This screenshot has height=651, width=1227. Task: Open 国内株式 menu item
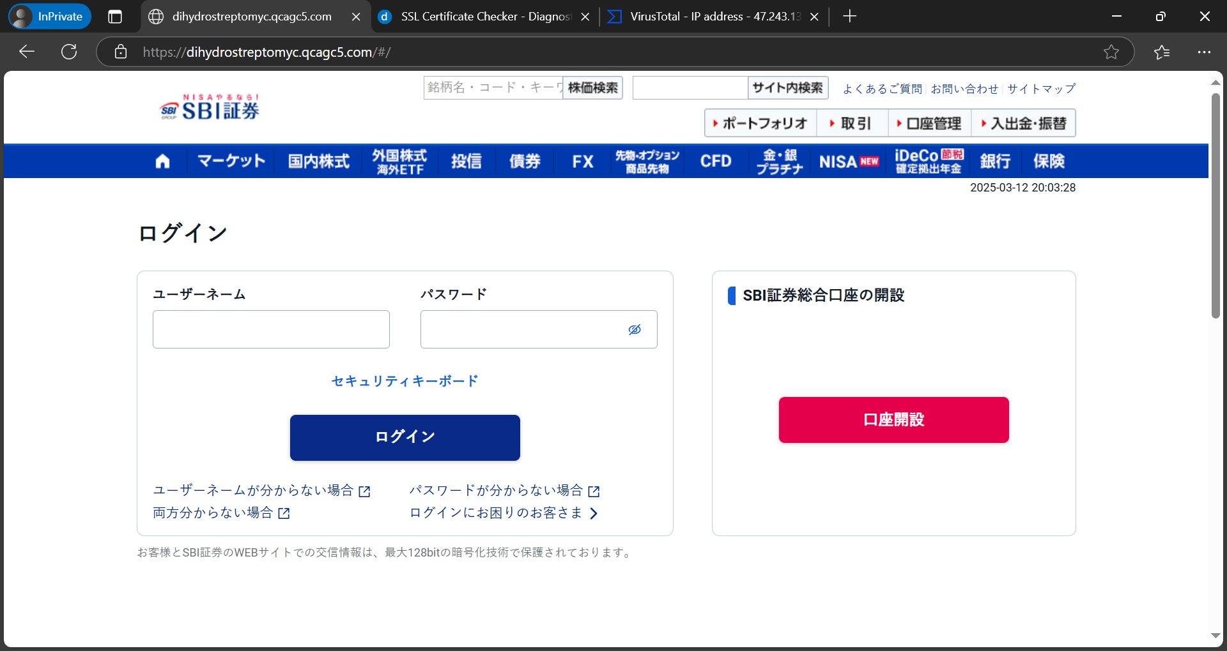pos(319,161)
